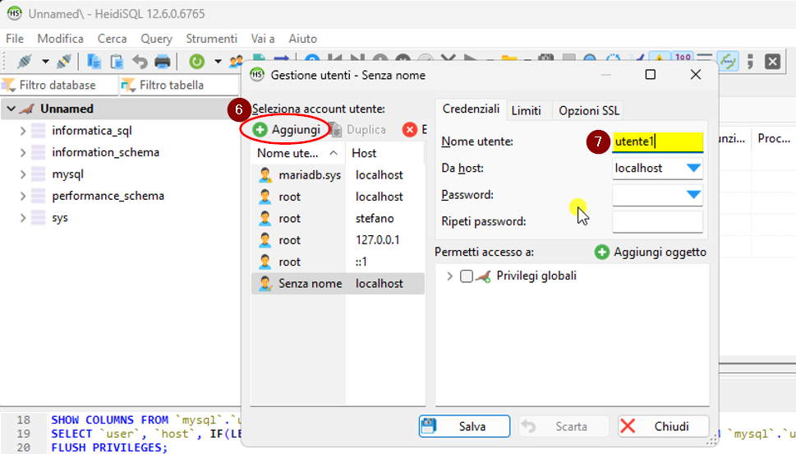Select root user with host stefano

[x=338, y=219]
